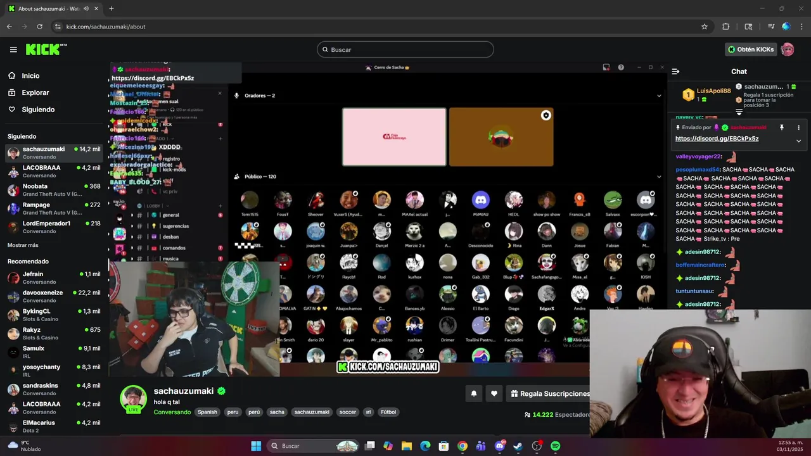Open the Rampage channel in the sidebar
The width and height of the screenshot is (811, 456).
click(x=54, y=208)
